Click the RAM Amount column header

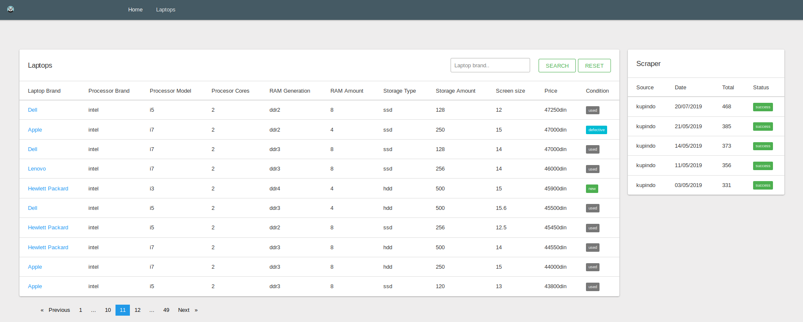pos(347,91)
